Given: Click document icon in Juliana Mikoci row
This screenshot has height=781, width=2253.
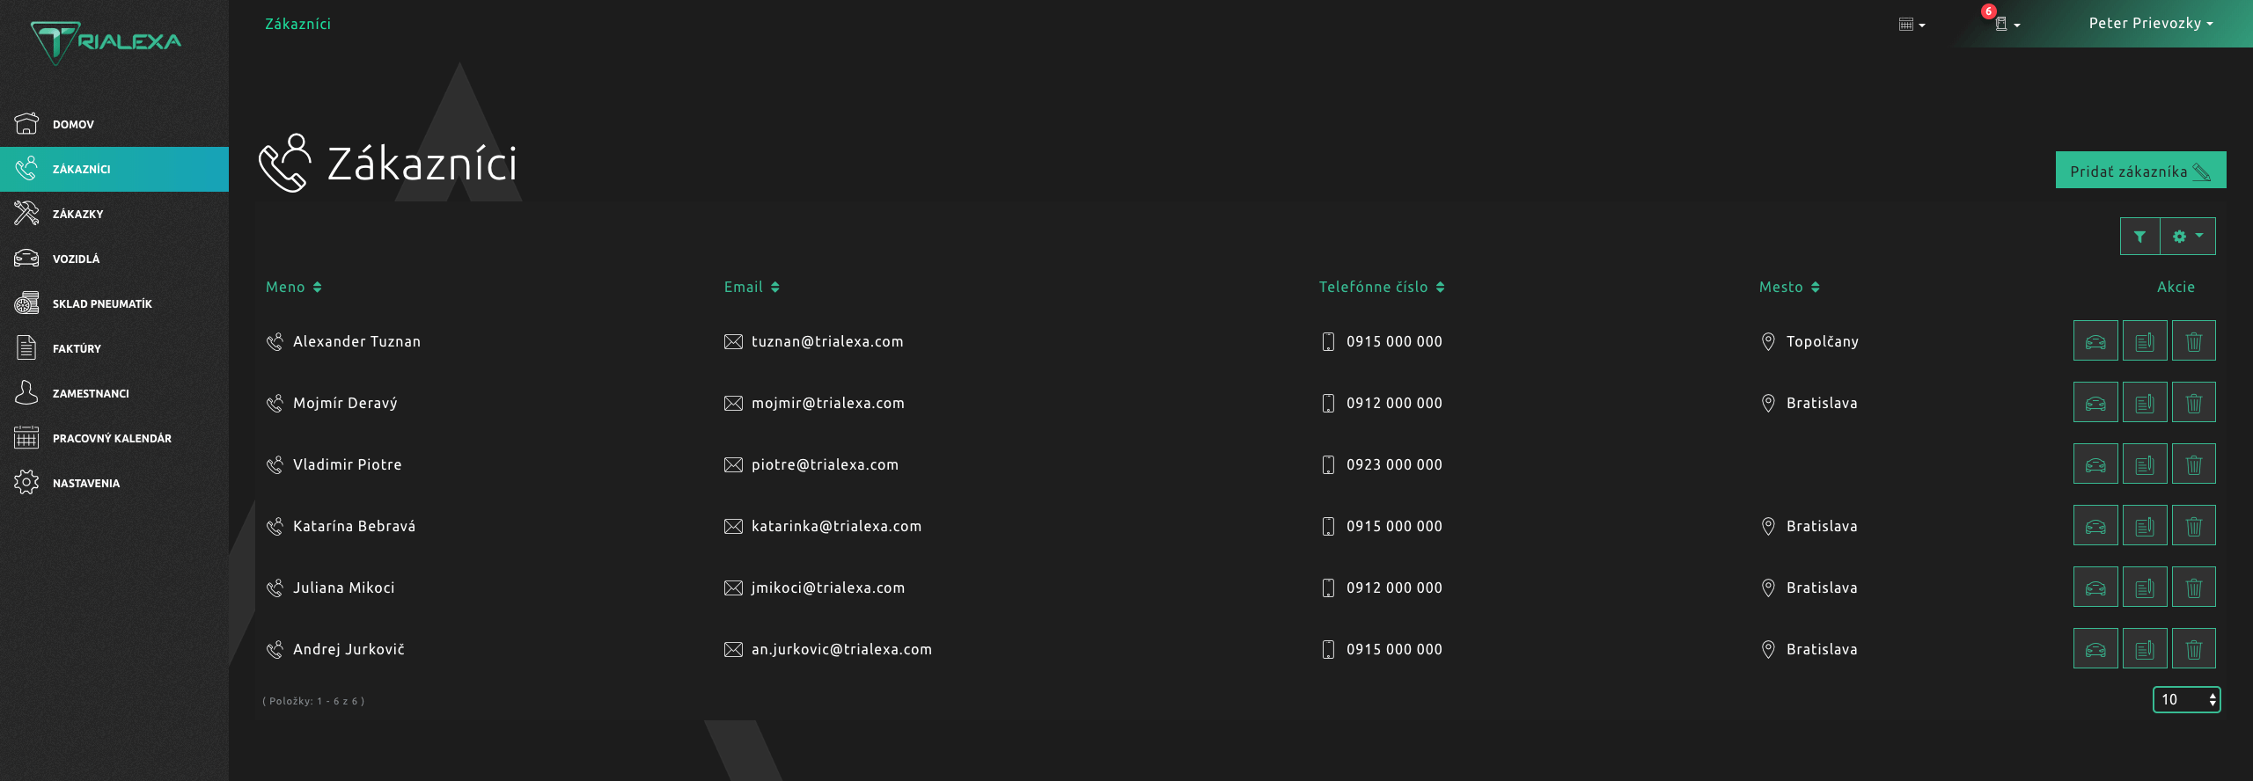Looking at the screenshot, I should coord(2144,588).
